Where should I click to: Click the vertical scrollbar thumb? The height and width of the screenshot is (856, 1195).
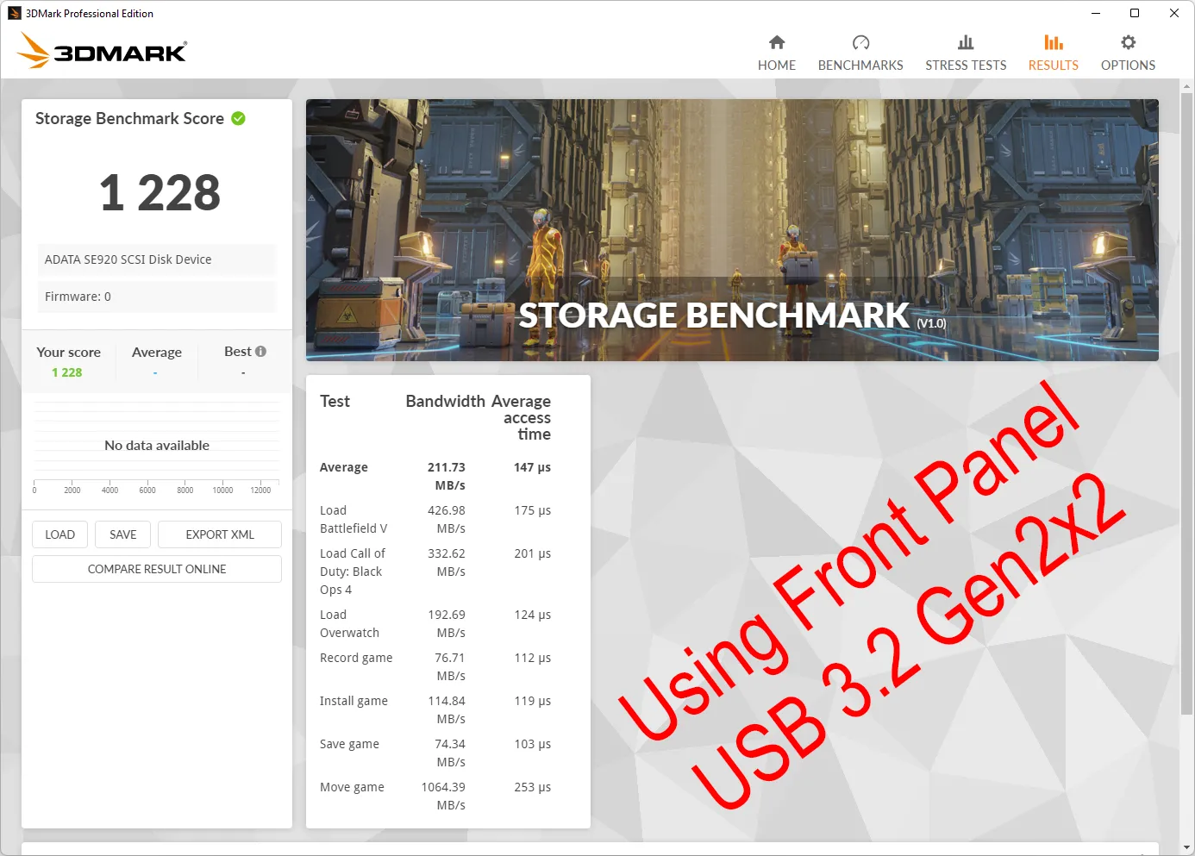[x=1187, y=403]
